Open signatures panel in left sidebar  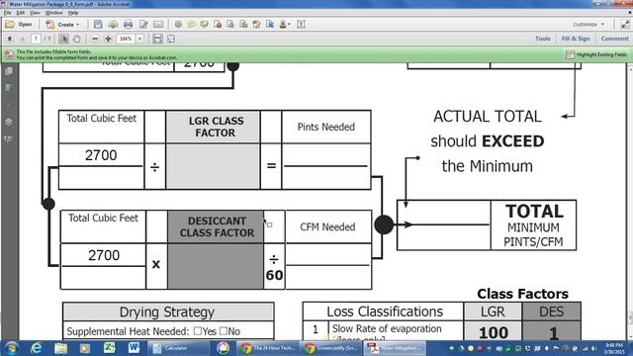pos(9,138)
